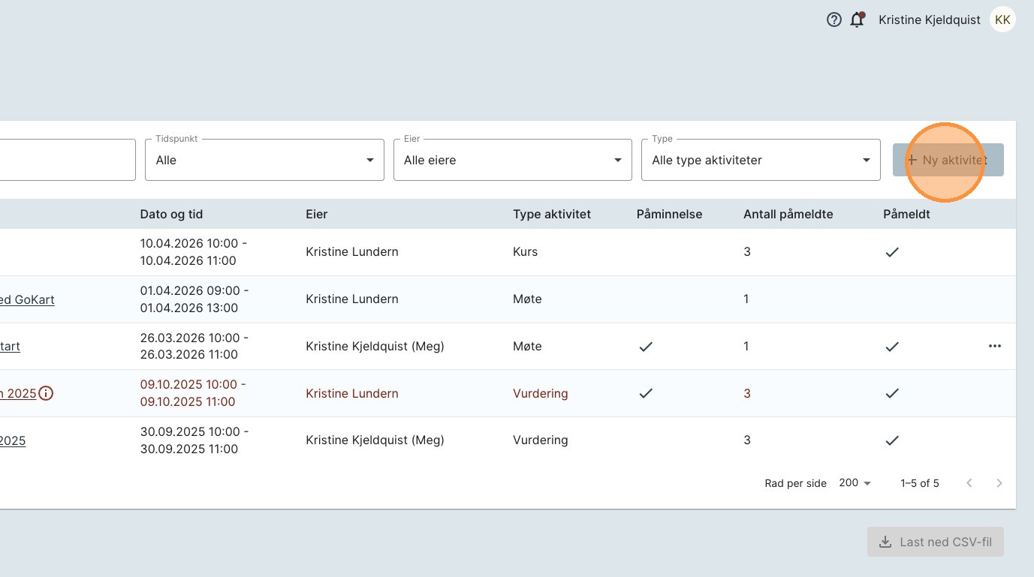Go to next page arrow
This screenshot has height=577, width=1034.
999,483
